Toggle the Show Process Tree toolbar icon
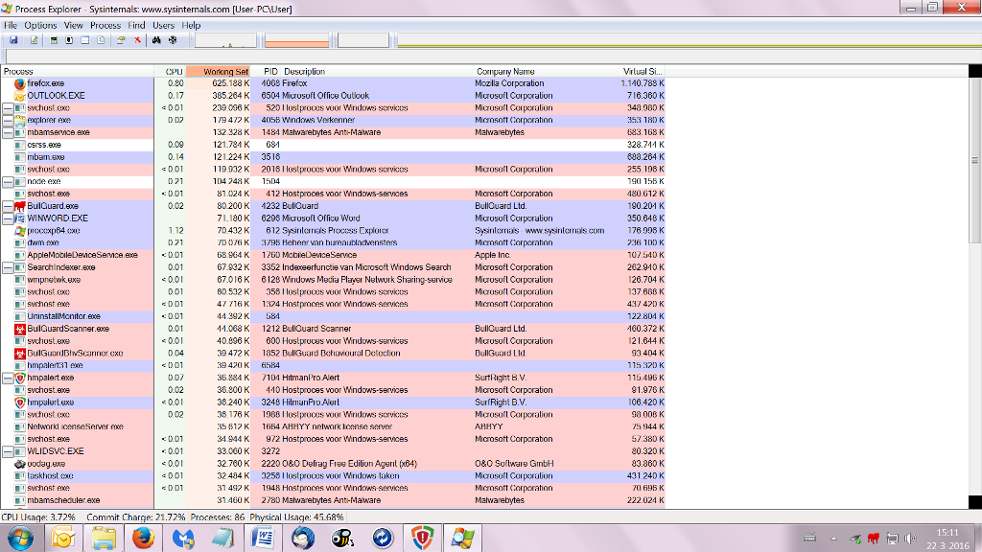This screenshot has width=982, height=552. (x=69, y=40)
